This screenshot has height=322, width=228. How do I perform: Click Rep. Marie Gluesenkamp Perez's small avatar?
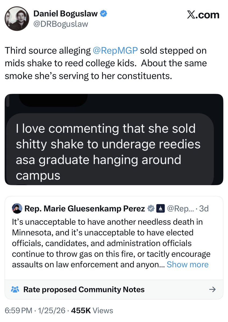[x=17, y=208]
